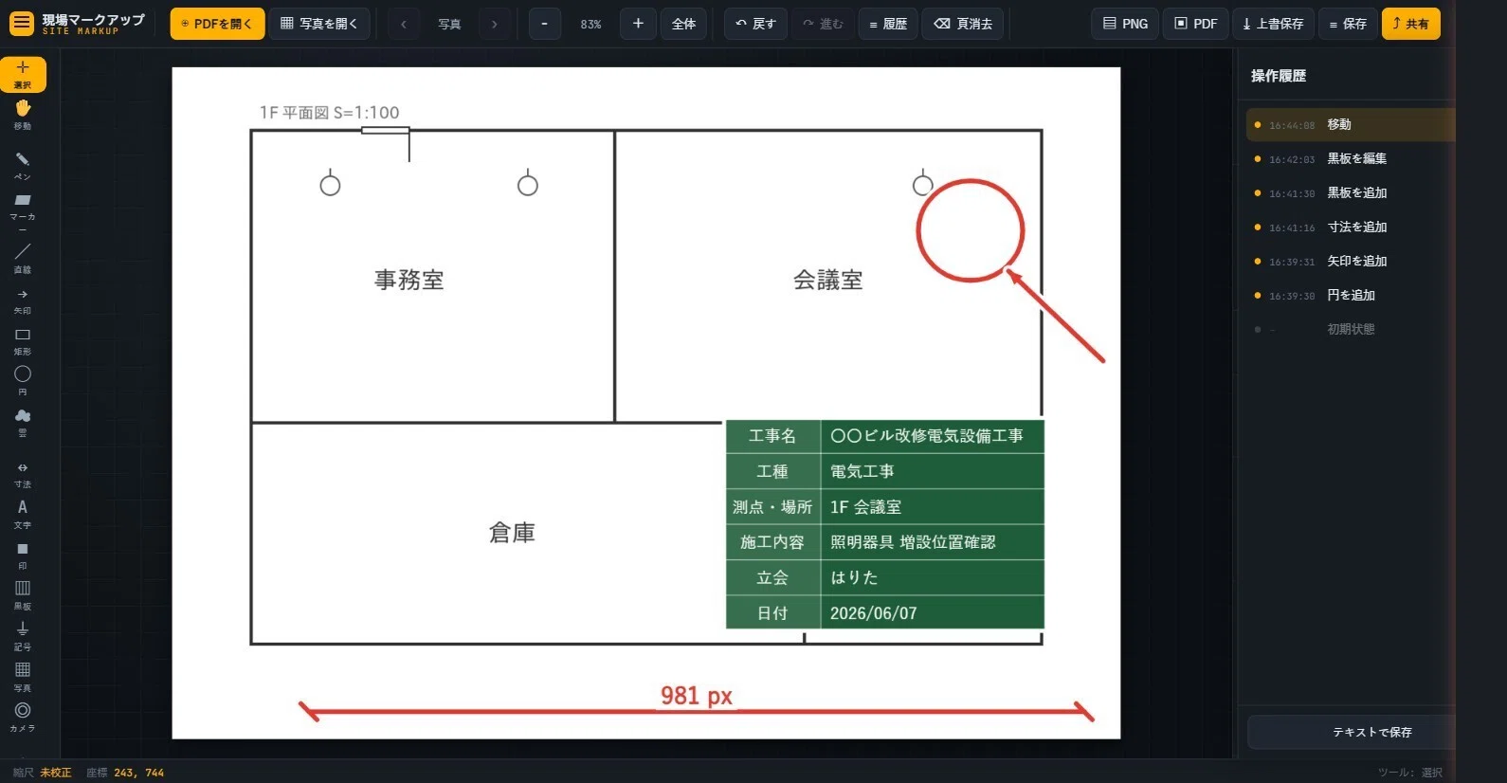Click the green blackboard 工事名 table
Viewport: 1507px width, 783px height.
(885, 524)
